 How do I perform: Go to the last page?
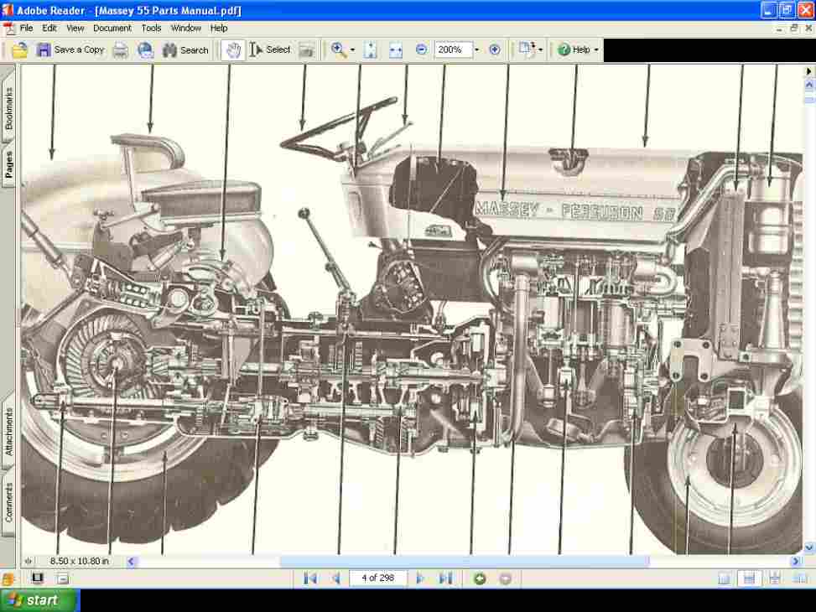pyautogui.click(x=446, y=578)
